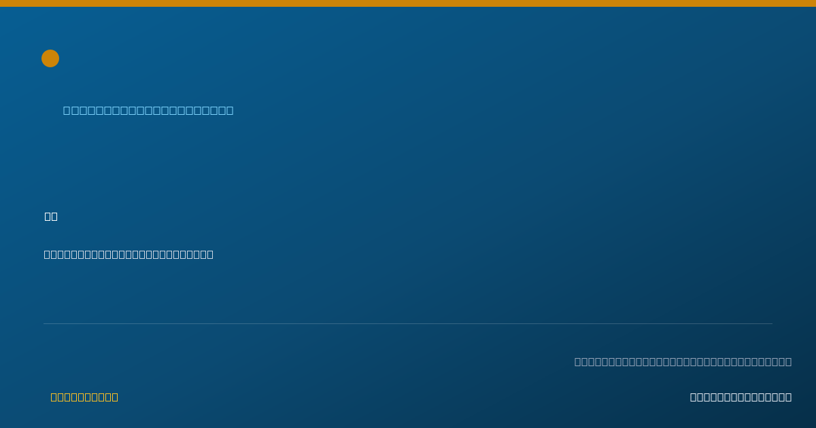Click the bold white text at bottom right
The image size is (816, 428).
click(741, 397)
